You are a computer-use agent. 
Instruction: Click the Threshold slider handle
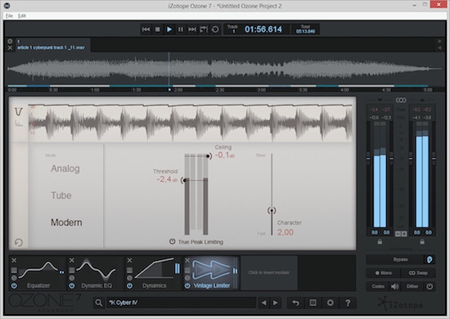coord(185,180)
